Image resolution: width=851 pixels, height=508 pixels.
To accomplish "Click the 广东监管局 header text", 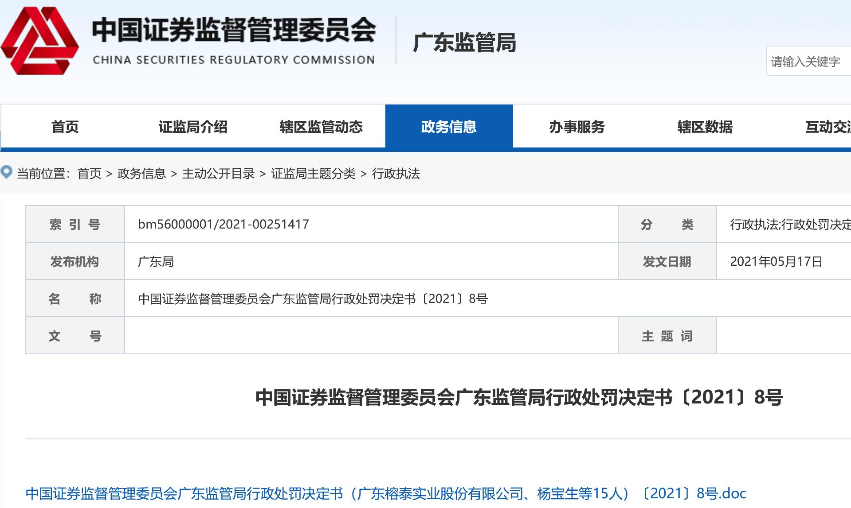I will (x=465, y=43).
